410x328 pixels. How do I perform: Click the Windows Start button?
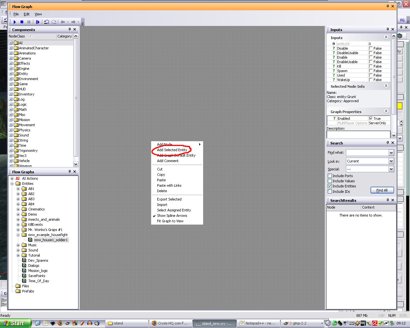tap(16, 323)
